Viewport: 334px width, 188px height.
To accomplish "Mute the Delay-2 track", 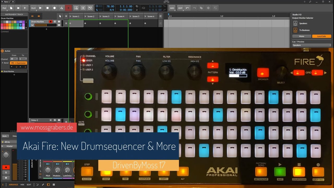I will 59,120.
